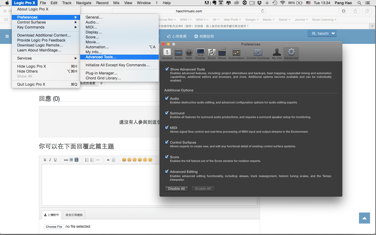
Task: Insert a hyperlink using the chain icon
Action: coord(66,160)
